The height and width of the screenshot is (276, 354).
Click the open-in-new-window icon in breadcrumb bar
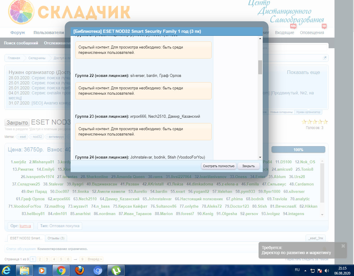[325, 58]
